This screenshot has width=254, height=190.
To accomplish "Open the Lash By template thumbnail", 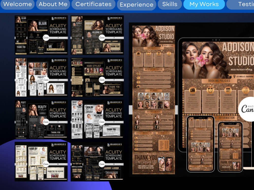I will [x=97, y=120].
